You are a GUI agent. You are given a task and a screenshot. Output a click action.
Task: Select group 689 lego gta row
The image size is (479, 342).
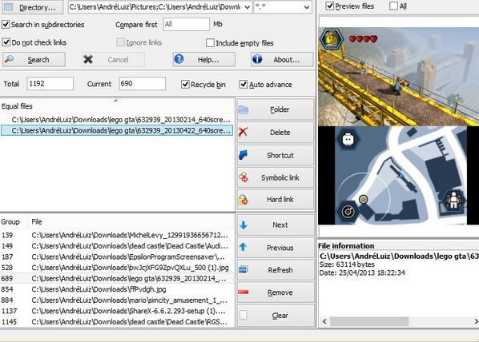pos(117,278)
